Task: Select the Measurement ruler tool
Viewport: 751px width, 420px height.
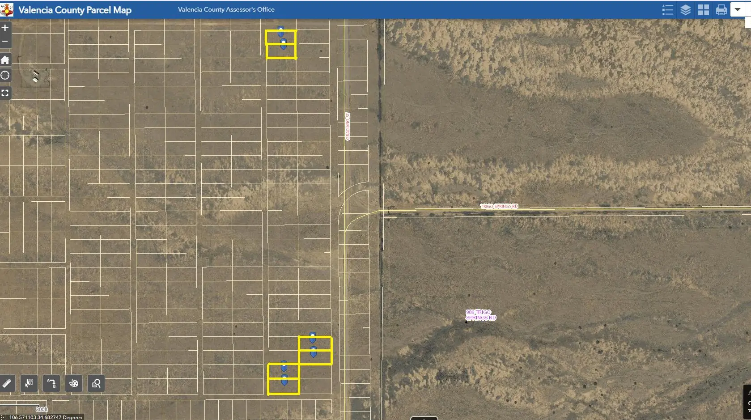Action: (x=6, y=383)
